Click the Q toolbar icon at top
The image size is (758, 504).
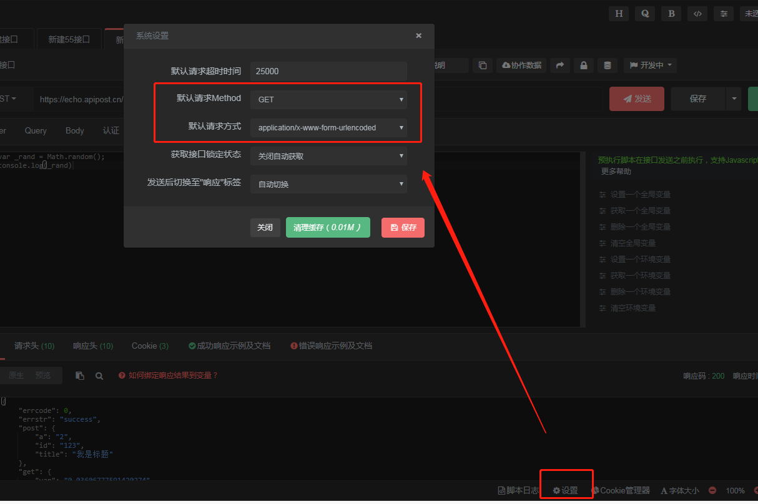coord(645,14)
